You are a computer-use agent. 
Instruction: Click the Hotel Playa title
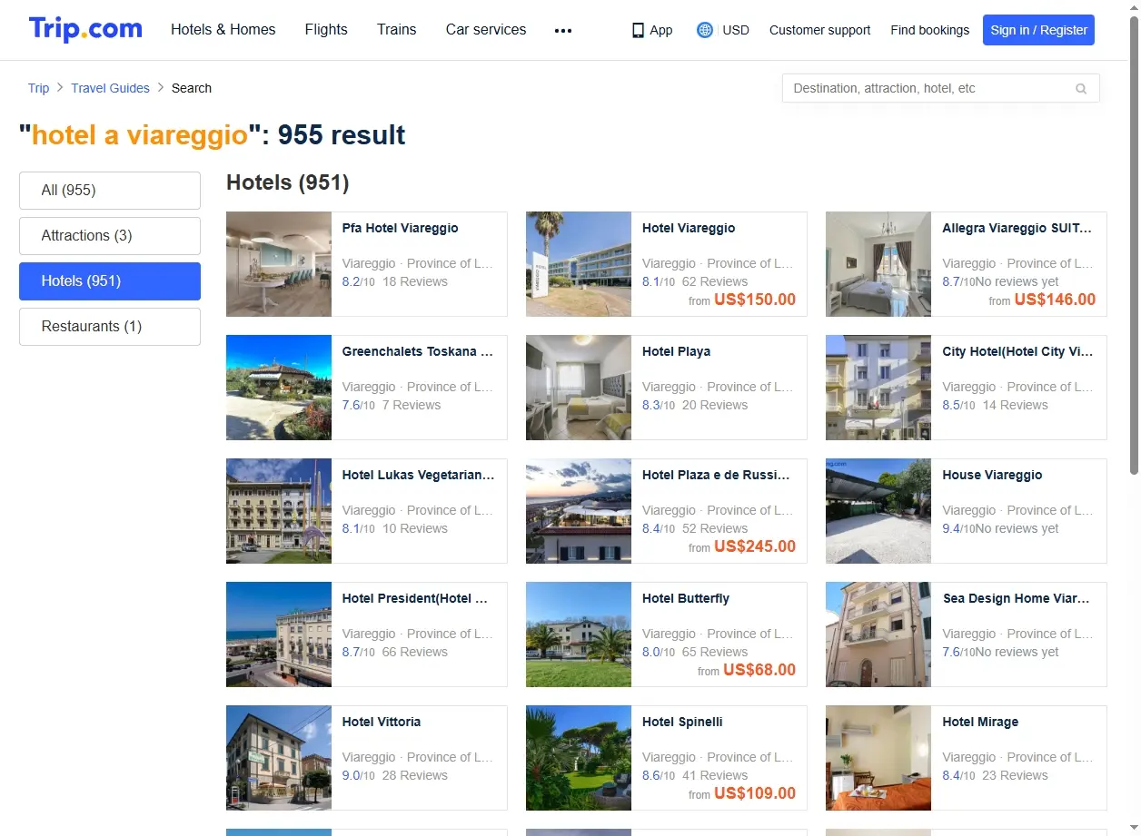click(676, 351)
